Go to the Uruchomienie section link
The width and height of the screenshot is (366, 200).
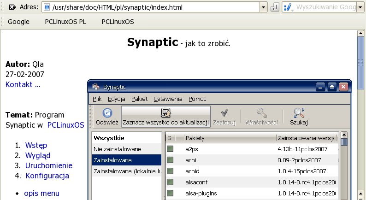pyautogui.click(x=49, y=165)
